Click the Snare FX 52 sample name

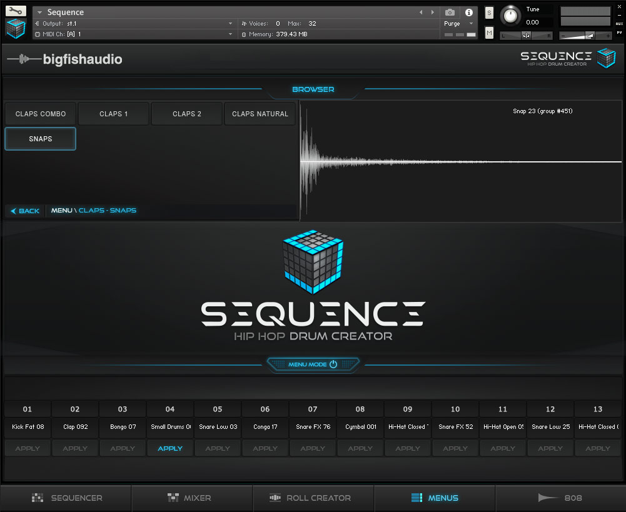pyautogui.click(x=455, y=426)
